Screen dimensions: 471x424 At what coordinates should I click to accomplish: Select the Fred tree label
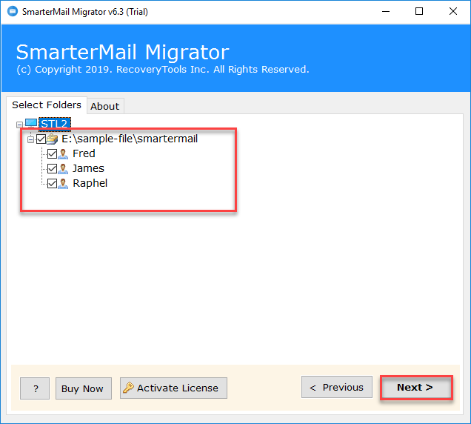coord(84,153)
